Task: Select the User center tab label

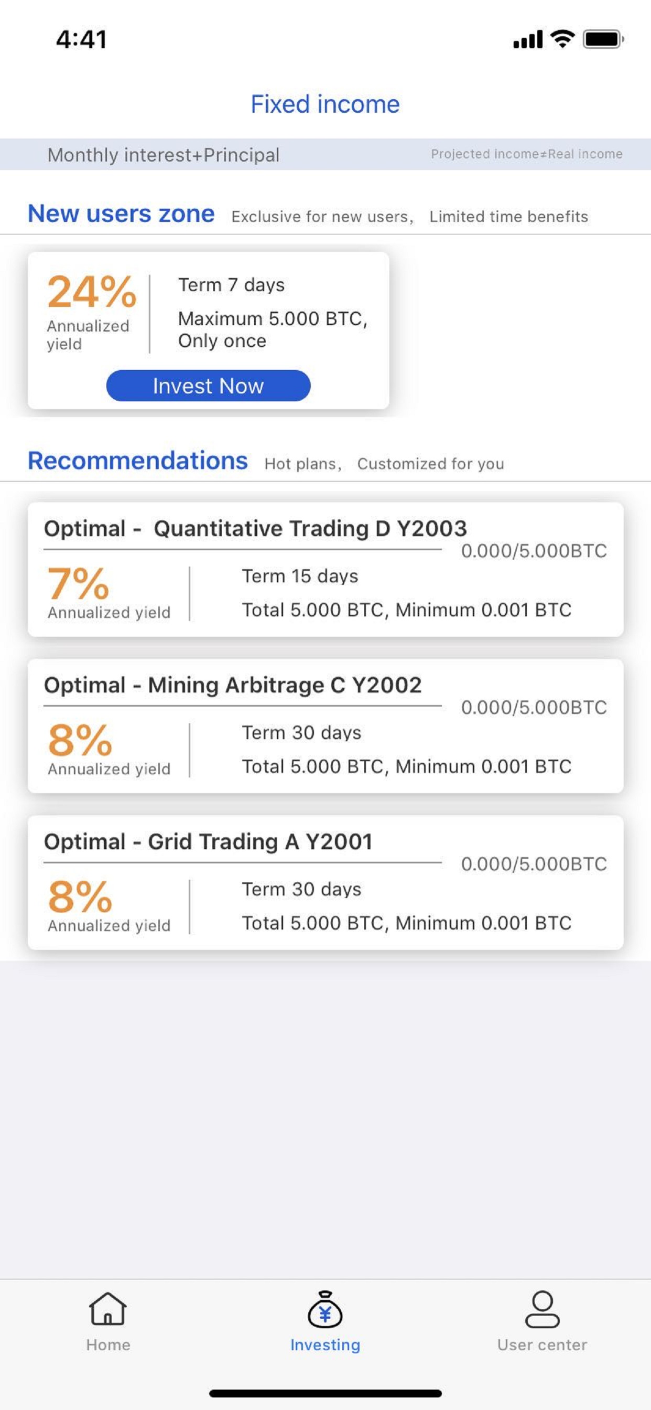Action: pyautogui.click(x=542, y=1345)
